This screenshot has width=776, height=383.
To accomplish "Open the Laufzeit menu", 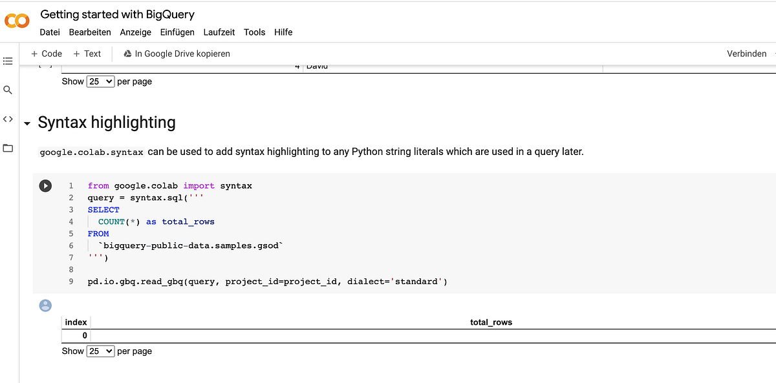I will [x=219, y=32].
